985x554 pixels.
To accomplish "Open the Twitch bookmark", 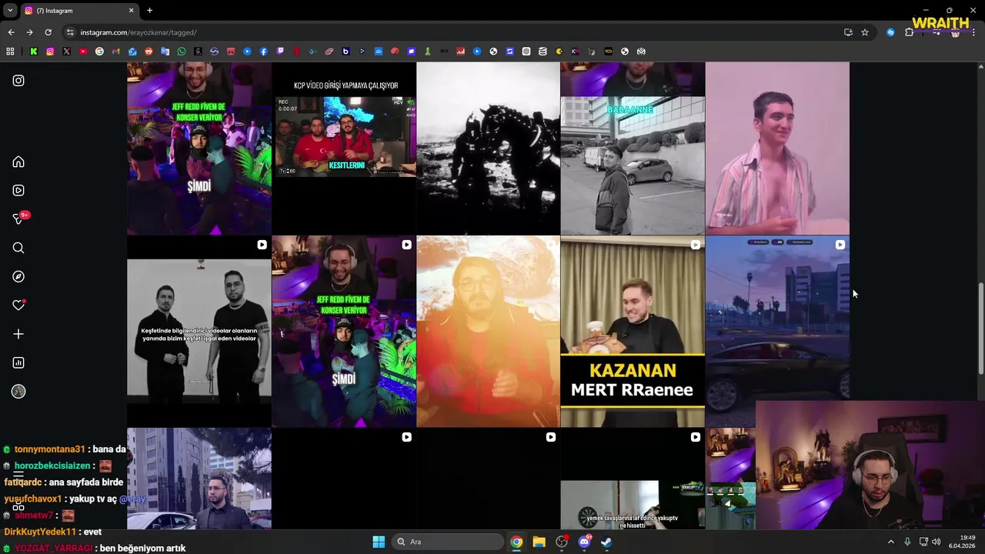I will point(280,52).
